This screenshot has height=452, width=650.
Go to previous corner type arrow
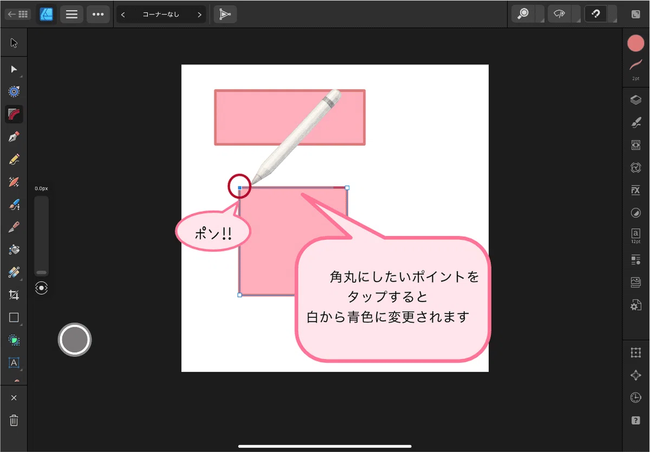(123, 15)
